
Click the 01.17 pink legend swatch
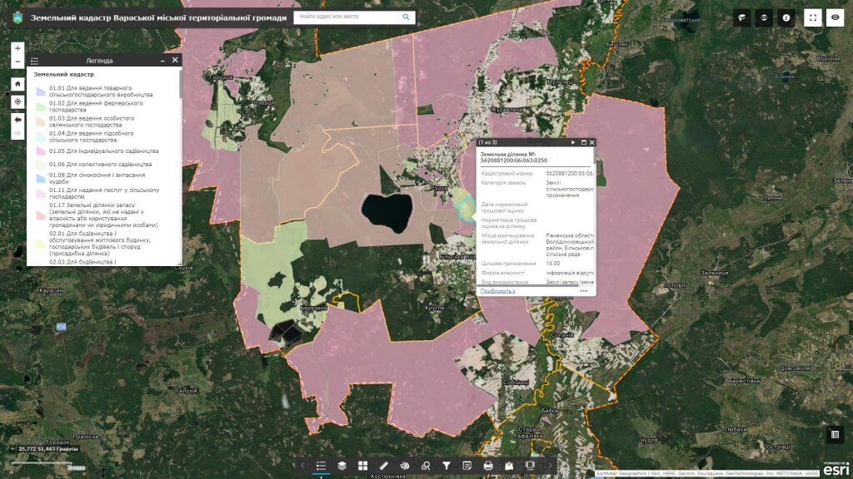[x=41, y=215]
